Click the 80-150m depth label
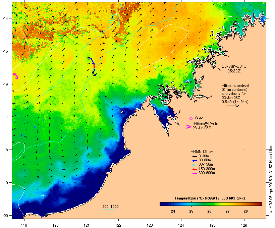275x228 pixels. (x=206, y=165)
